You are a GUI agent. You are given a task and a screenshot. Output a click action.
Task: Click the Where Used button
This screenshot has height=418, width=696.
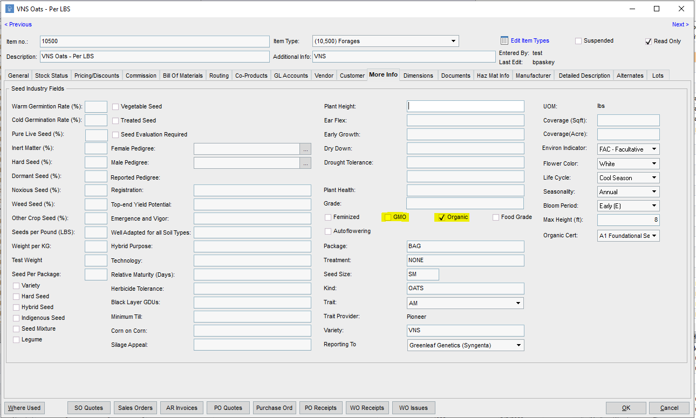coord(24,408)
